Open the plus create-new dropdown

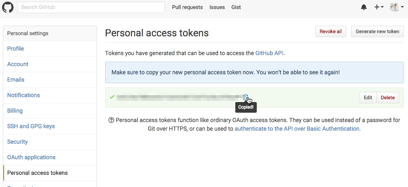[379, 7]
